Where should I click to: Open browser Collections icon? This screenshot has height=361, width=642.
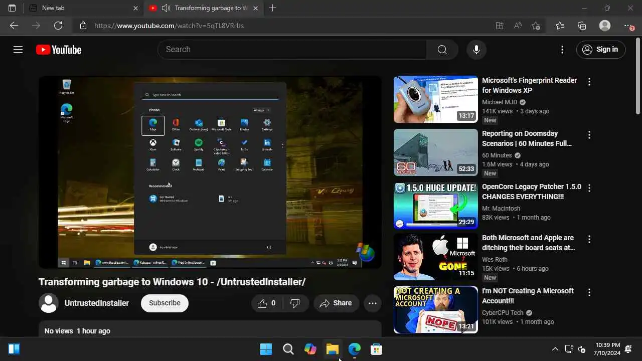click(x=582, y=26)
